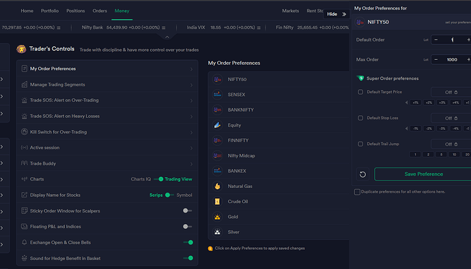Check the Default Stop Loss checkbox
Screen dimensions: 471x269
tap(360, 118)
